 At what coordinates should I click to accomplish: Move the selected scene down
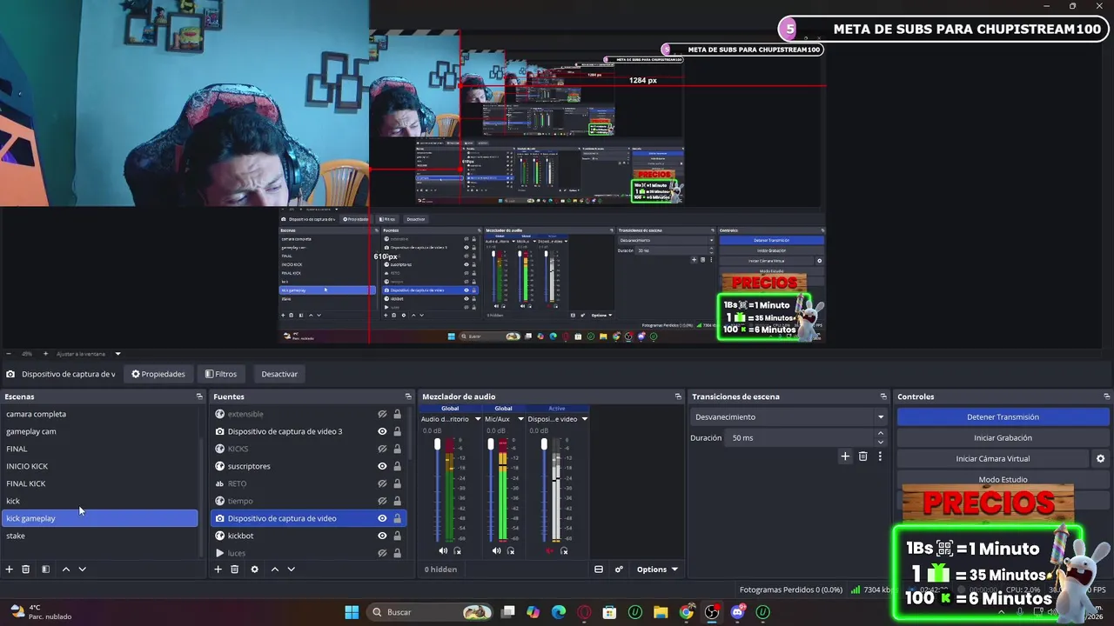(x=83, y=569)
